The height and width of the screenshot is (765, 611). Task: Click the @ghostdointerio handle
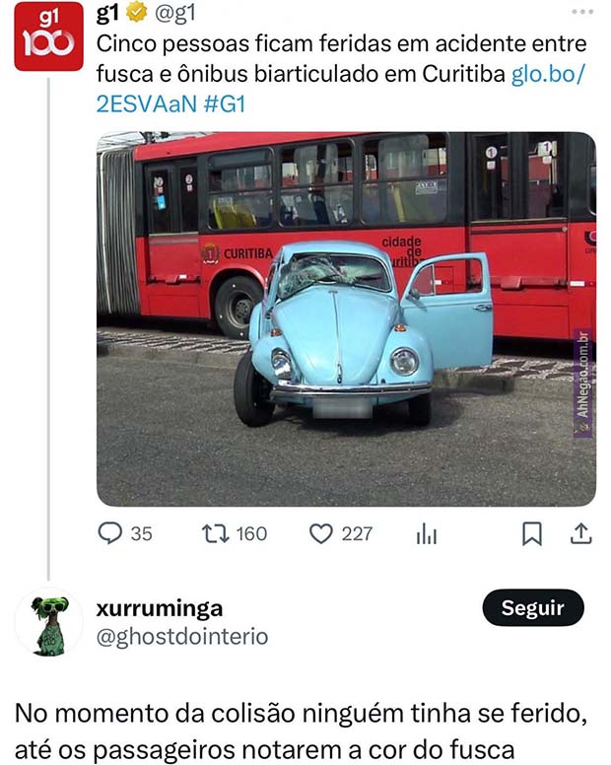(x=181, y=637)
